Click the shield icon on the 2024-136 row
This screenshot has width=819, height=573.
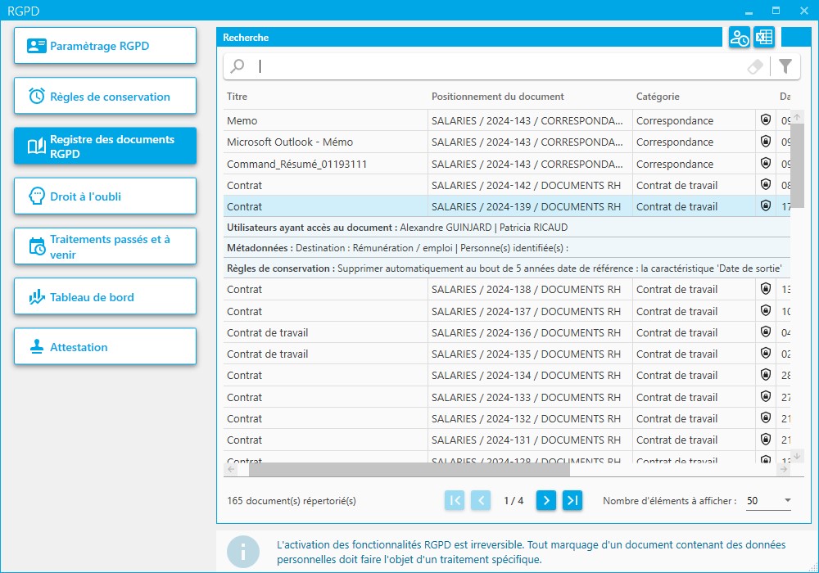tap(766, 332)
